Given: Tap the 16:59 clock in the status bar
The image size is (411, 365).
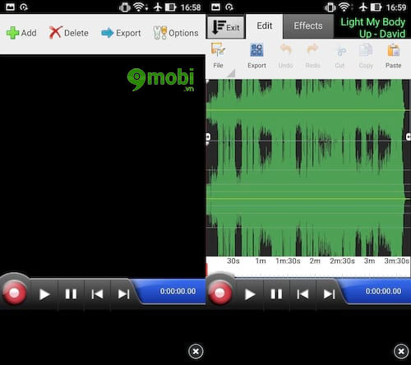Looking at the screenshot, I should [396, 7].
